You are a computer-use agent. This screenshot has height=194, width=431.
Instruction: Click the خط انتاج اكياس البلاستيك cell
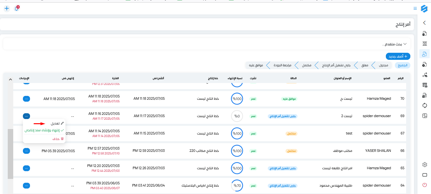pyautogui.click(x=200, y=185)
